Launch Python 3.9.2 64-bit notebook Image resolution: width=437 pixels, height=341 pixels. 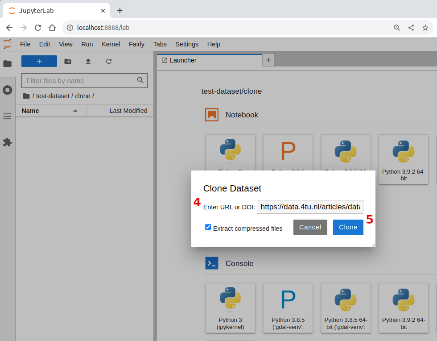[x=404, y=159]
